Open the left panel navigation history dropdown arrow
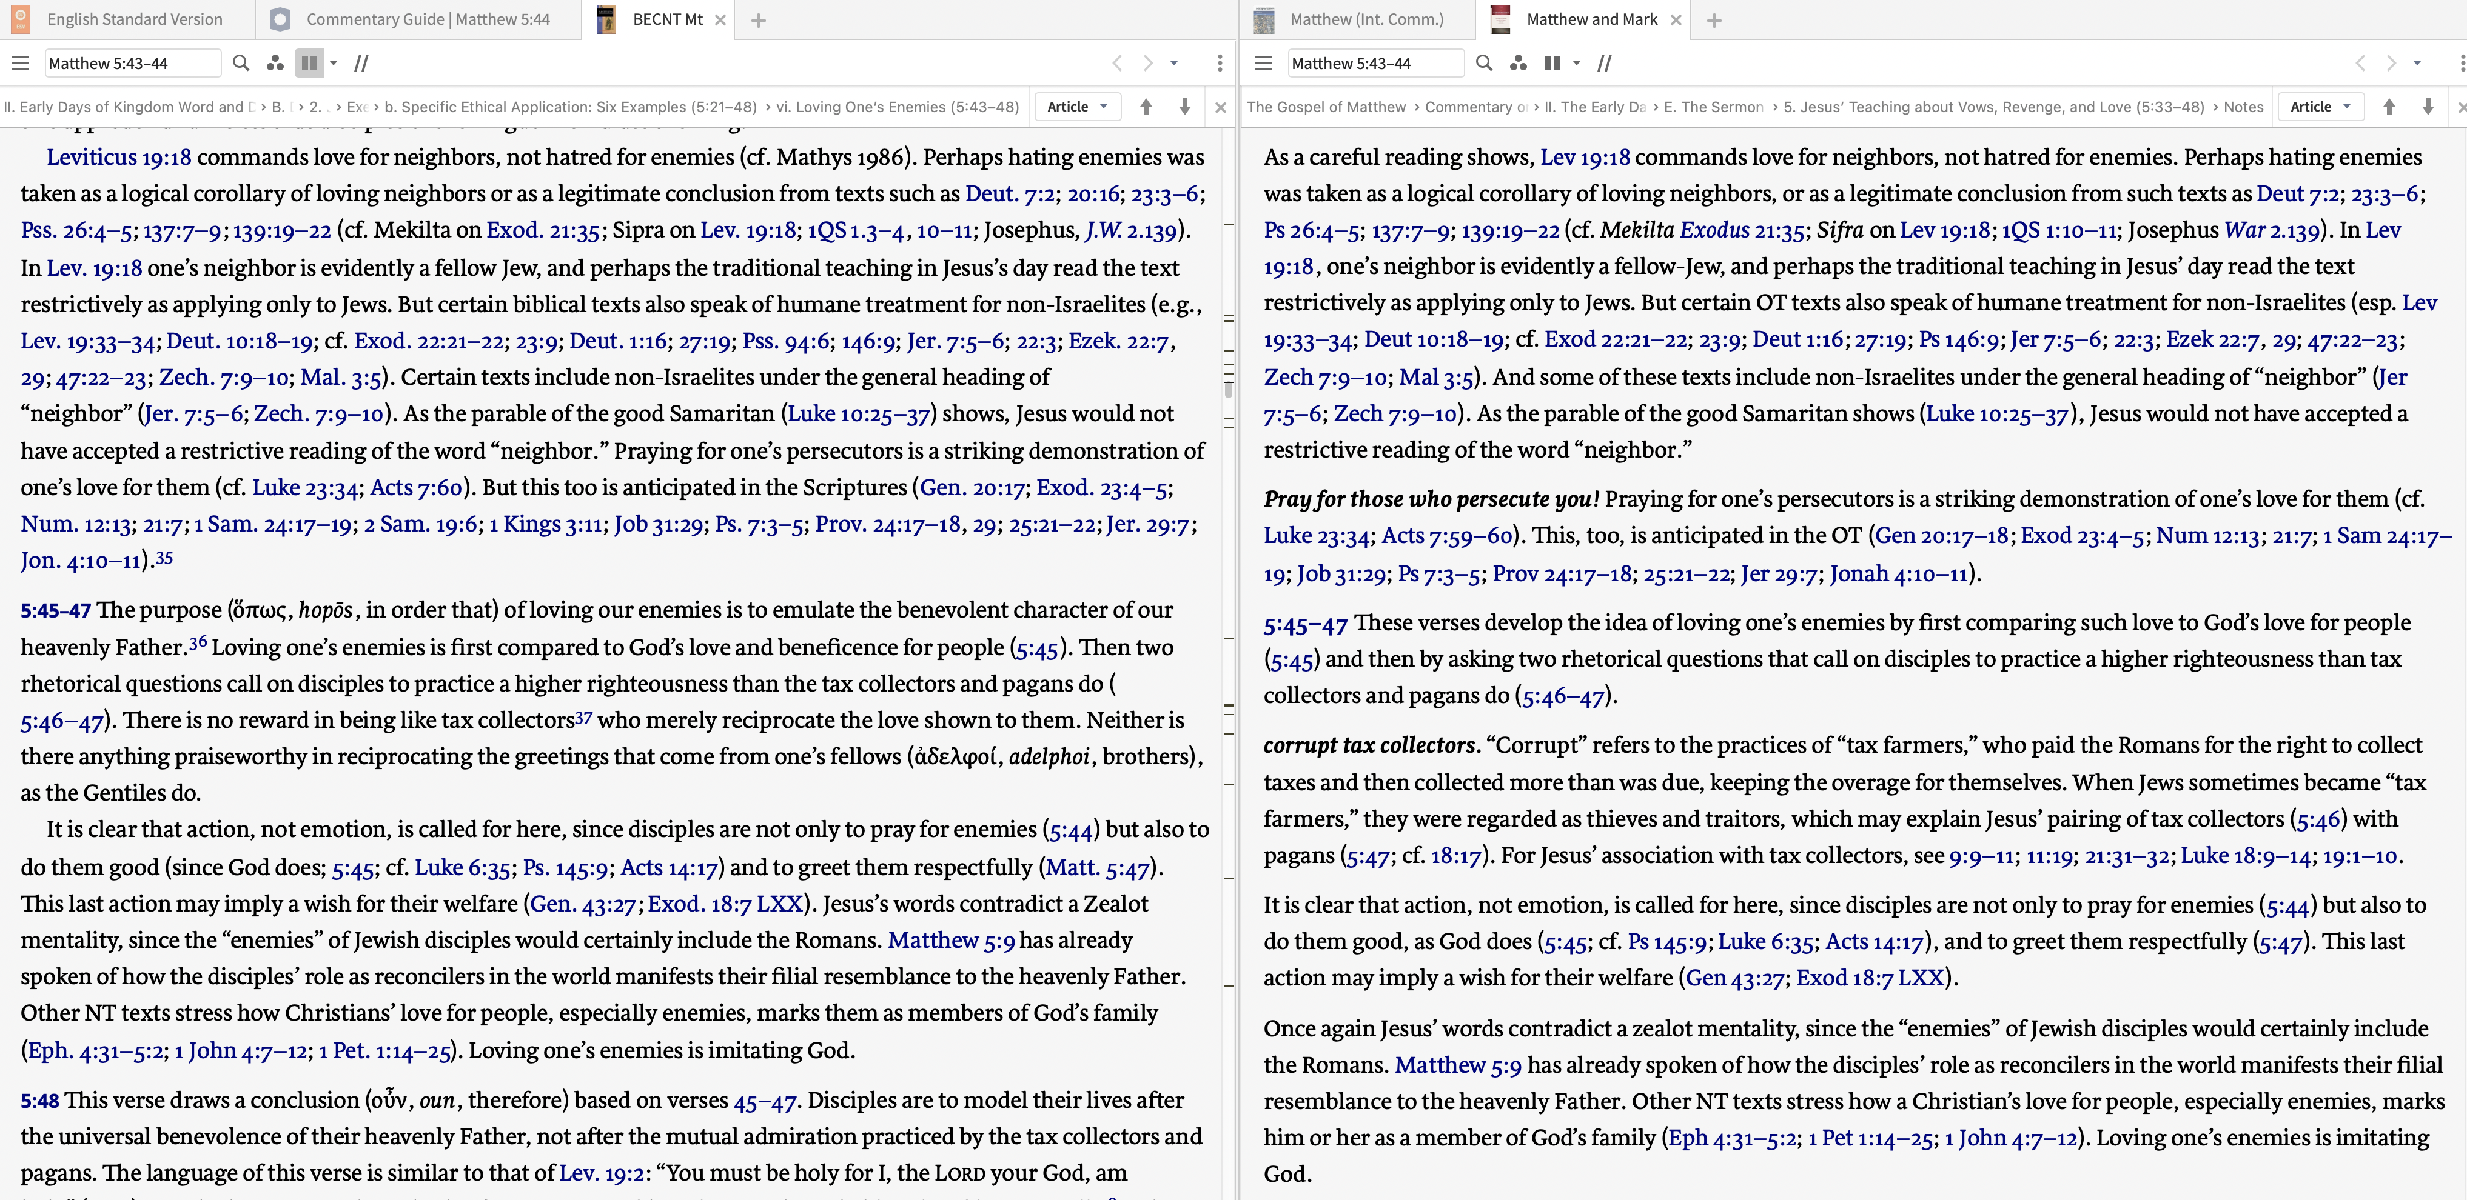2467x1200 pixels. tap(1174, 63)
